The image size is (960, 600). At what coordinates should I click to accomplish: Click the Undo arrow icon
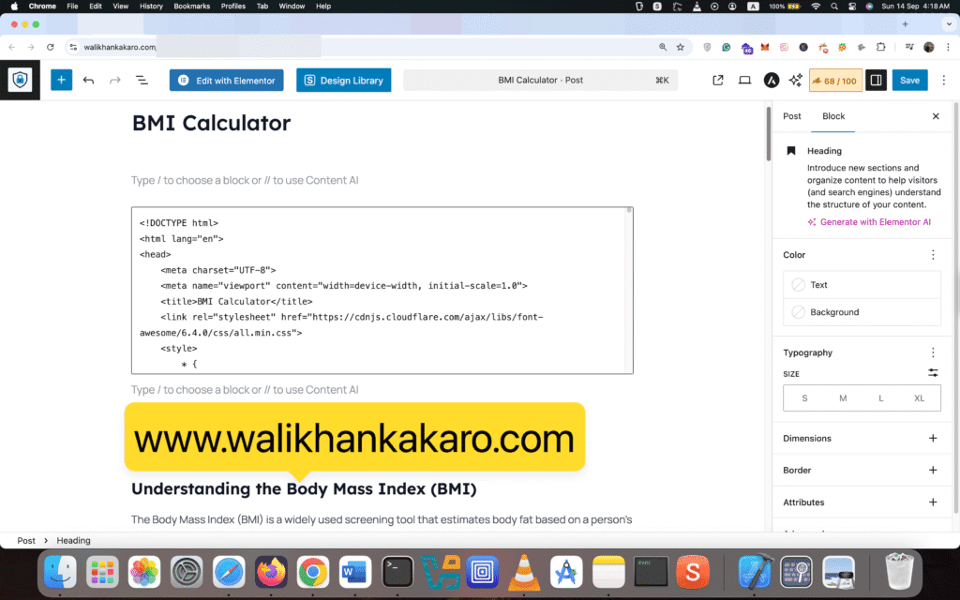click(x=88, y=81)
